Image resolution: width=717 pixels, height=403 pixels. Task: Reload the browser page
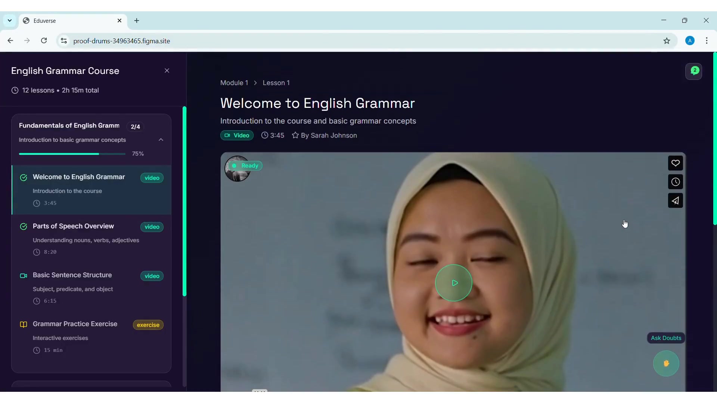pos(44,41)
